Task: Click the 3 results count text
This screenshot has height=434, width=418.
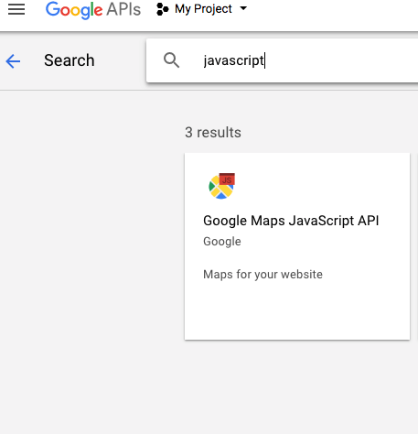Action: [213, 133]
